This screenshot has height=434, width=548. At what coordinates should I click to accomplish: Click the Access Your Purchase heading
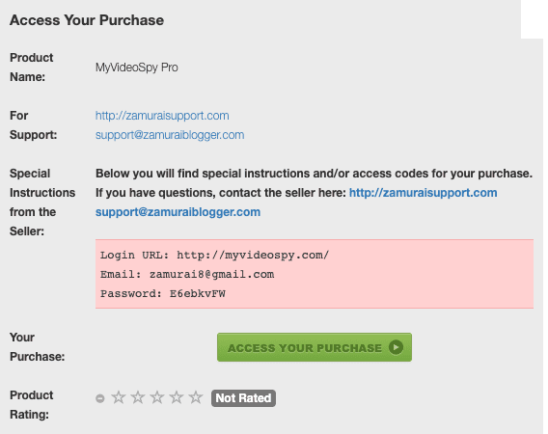[87, 20]
